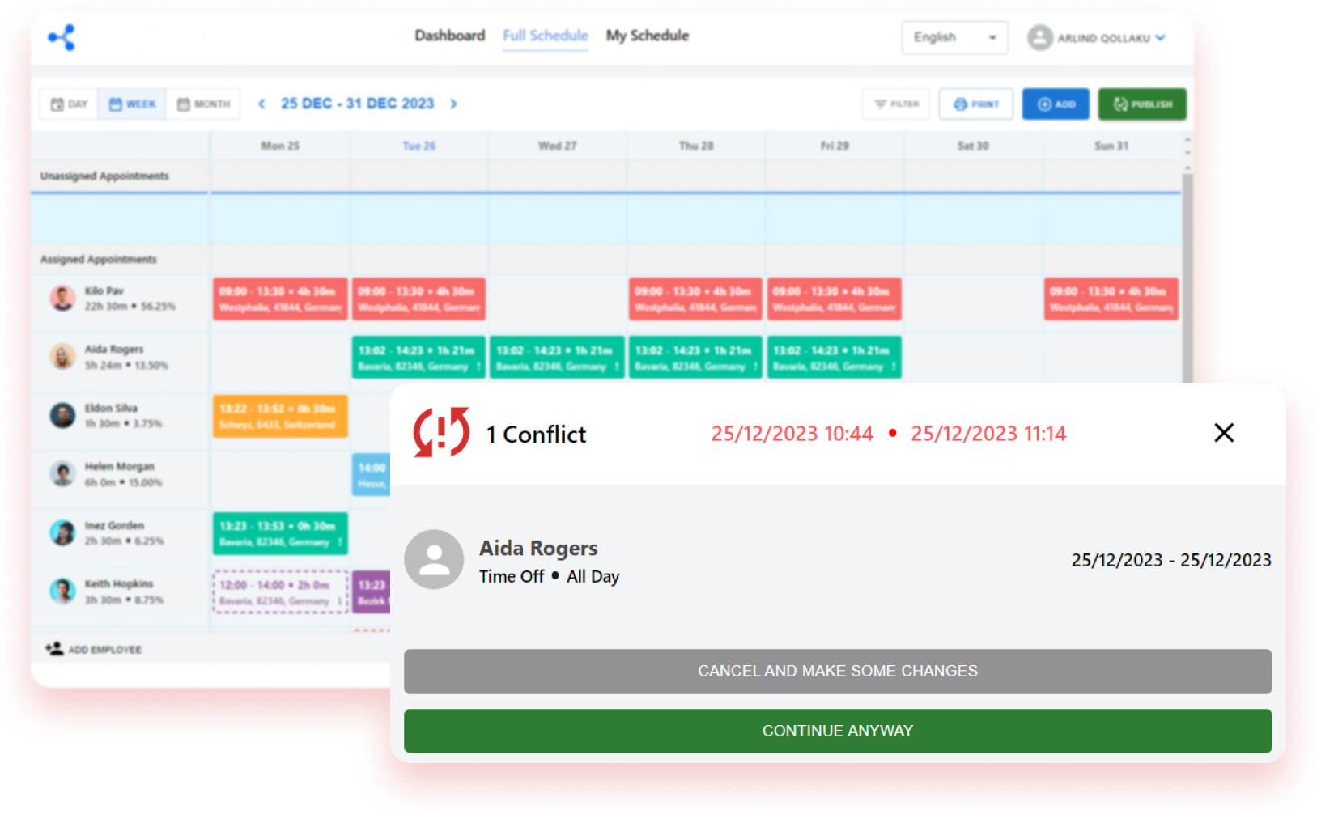Select Eldon Silva's orange 13:22 appointment
1317x814 pixels.
pyautogui.click(x=280, y=416)
